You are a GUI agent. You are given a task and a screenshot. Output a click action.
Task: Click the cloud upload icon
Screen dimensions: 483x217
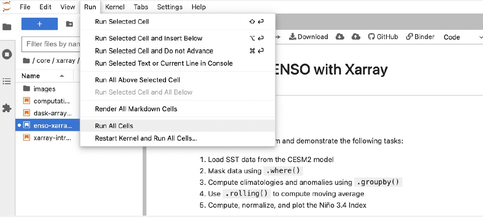(x=356, y=37)
